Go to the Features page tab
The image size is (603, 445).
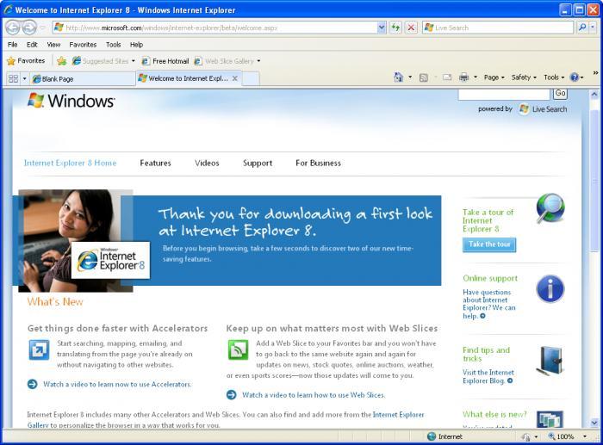click(x=155, y=163)
